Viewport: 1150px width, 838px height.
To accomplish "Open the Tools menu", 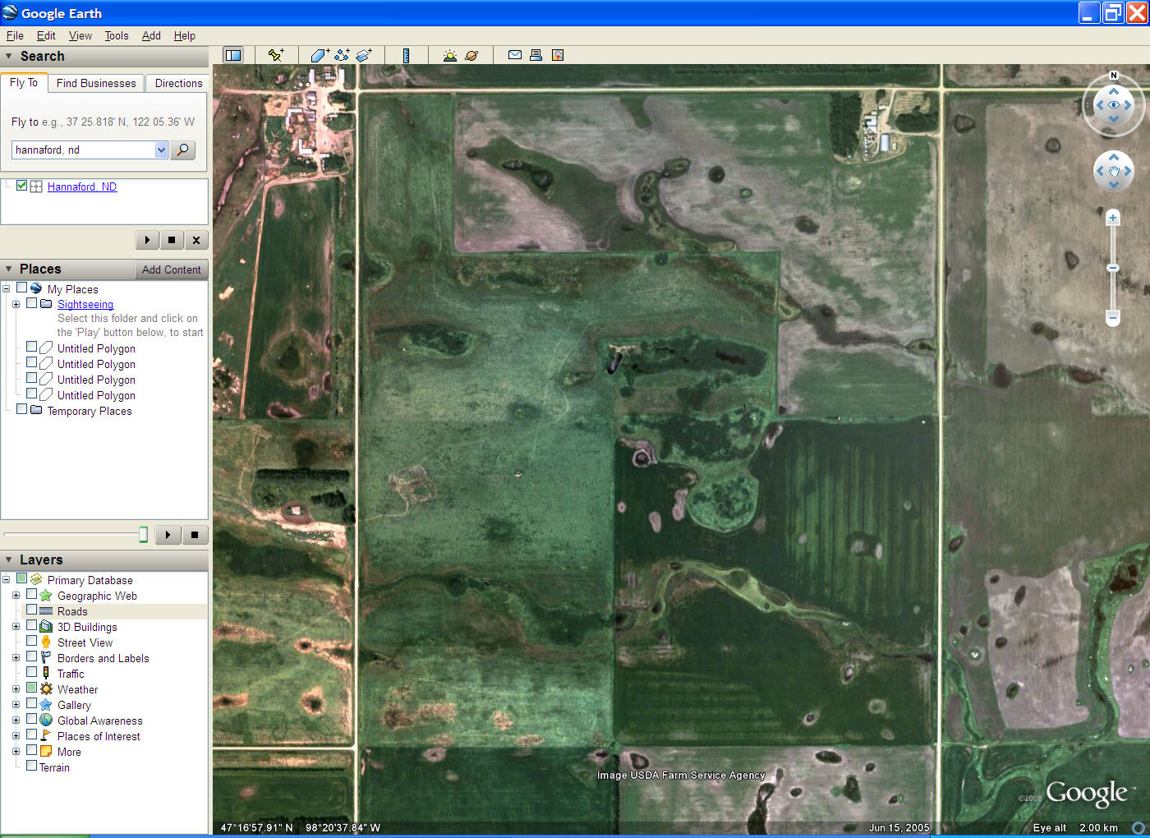I will coord(117,35).
